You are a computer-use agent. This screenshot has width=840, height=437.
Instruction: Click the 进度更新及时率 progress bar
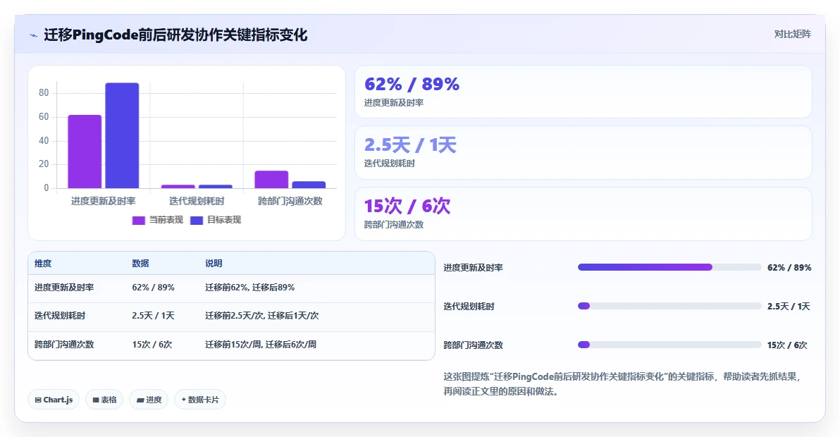tap(669, 267)
